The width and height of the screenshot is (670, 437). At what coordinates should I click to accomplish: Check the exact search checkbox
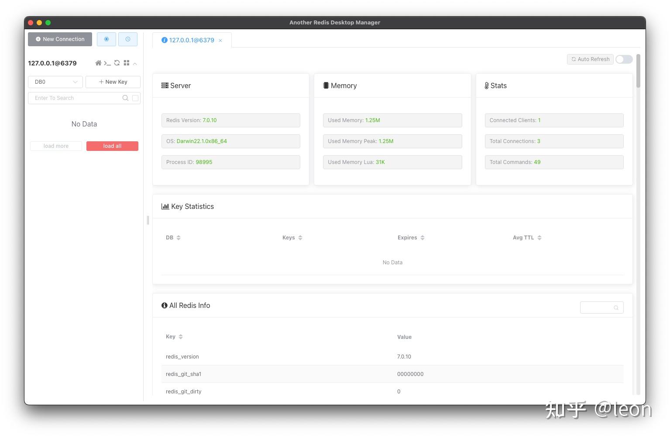coord(135,98)
